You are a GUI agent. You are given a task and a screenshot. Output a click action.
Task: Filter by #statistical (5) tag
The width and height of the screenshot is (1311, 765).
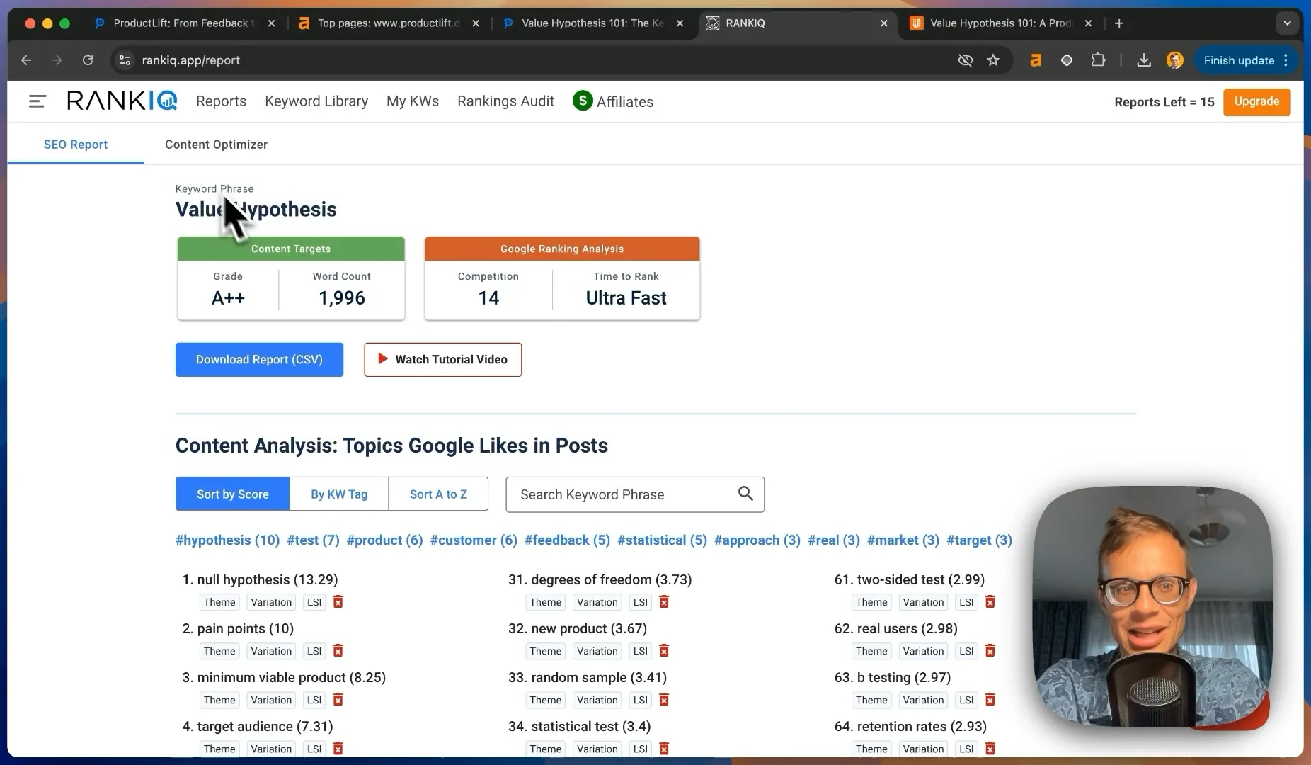point(662,540)
